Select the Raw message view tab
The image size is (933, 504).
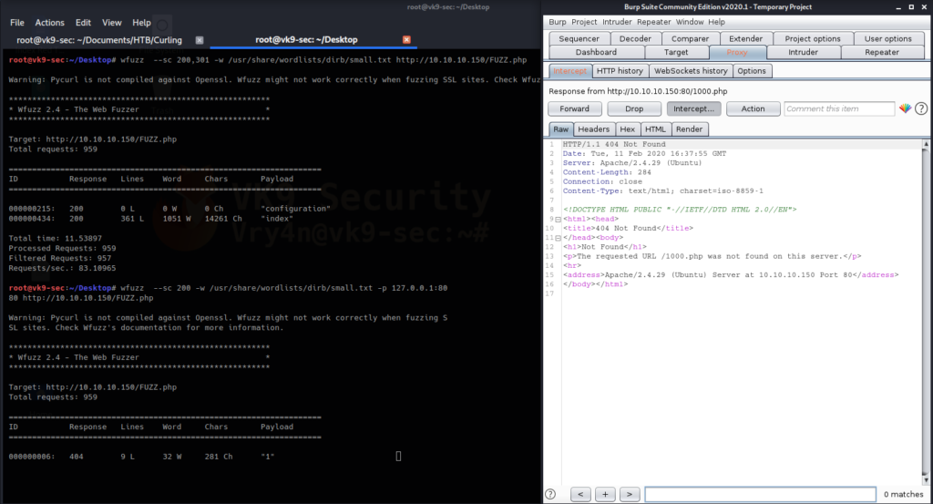tap(561, 129)
